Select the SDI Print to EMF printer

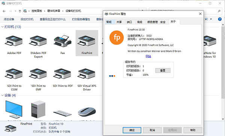pos(38,74)
